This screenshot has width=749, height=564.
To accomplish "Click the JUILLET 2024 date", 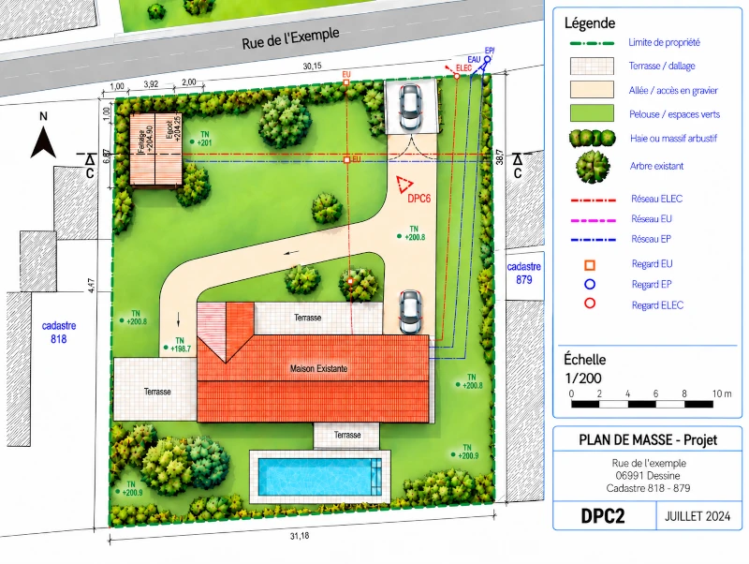I will 698,516.
